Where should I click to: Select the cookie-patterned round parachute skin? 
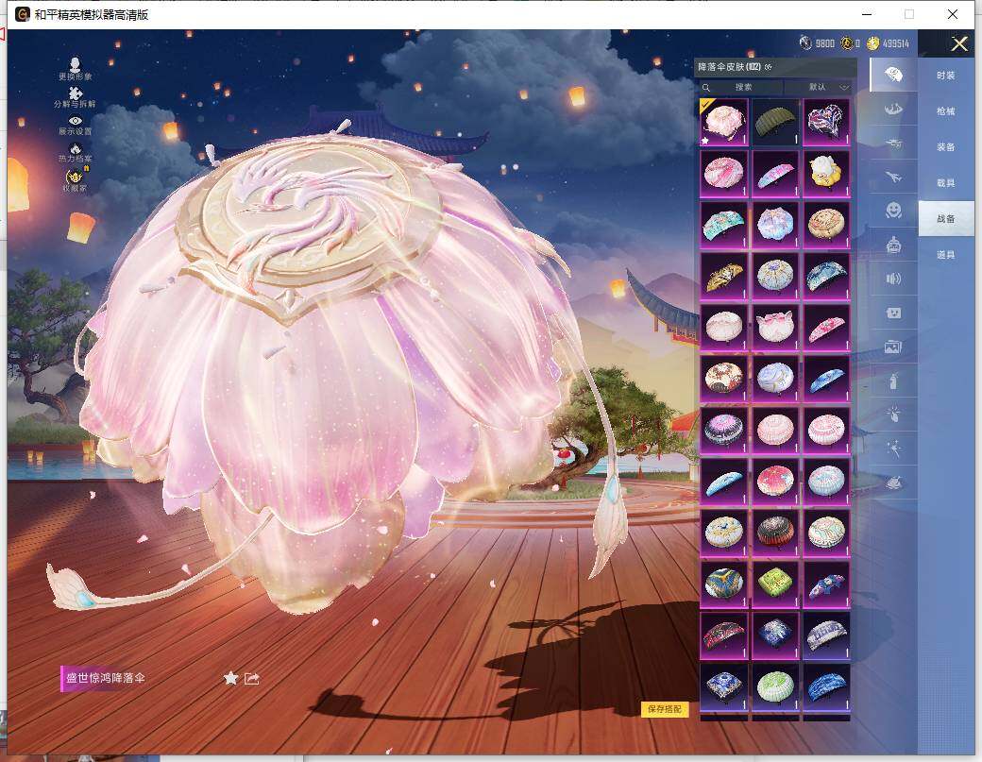pos(827,225)
